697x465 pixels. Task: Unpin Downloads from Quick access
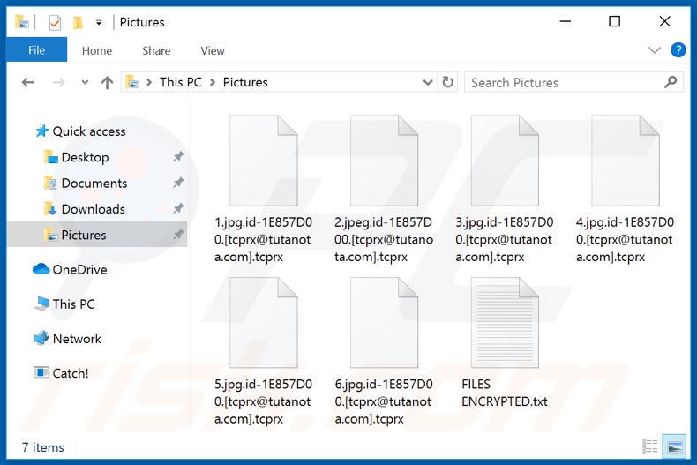(x=177, y=209)
